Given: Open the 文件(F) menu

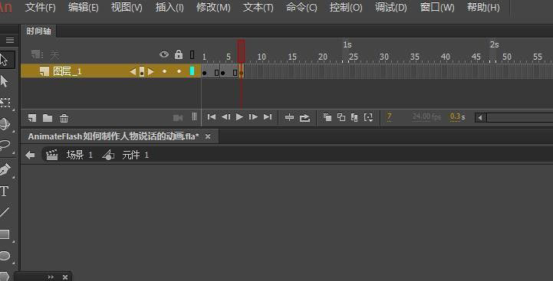Looking at the screenshot, I should [40, 8].
